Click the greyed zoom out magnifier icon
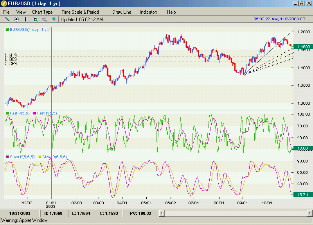 [45, 19]
